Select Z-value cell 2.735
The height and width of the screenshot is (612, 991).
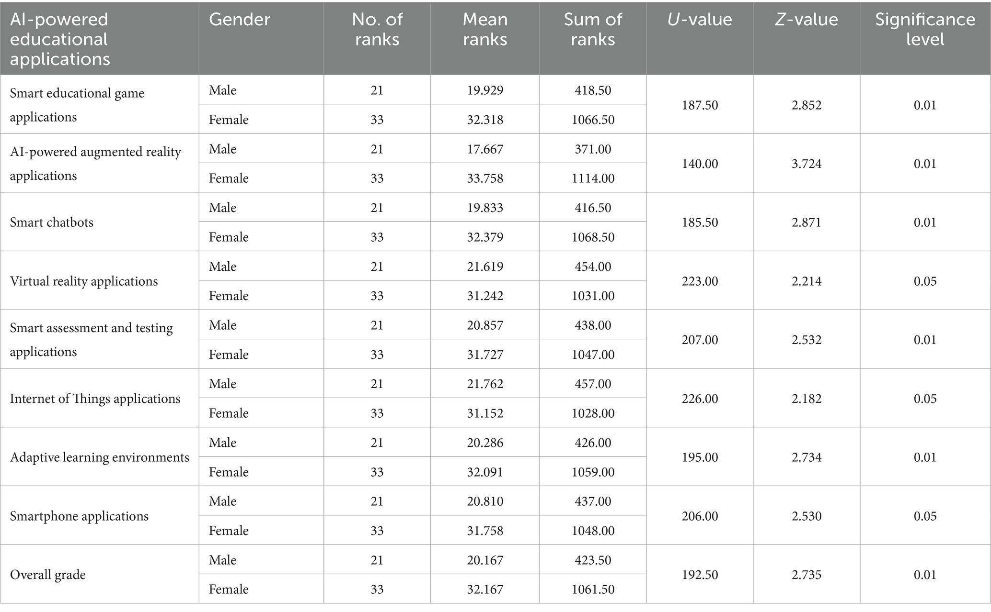(x=807, y=574)
